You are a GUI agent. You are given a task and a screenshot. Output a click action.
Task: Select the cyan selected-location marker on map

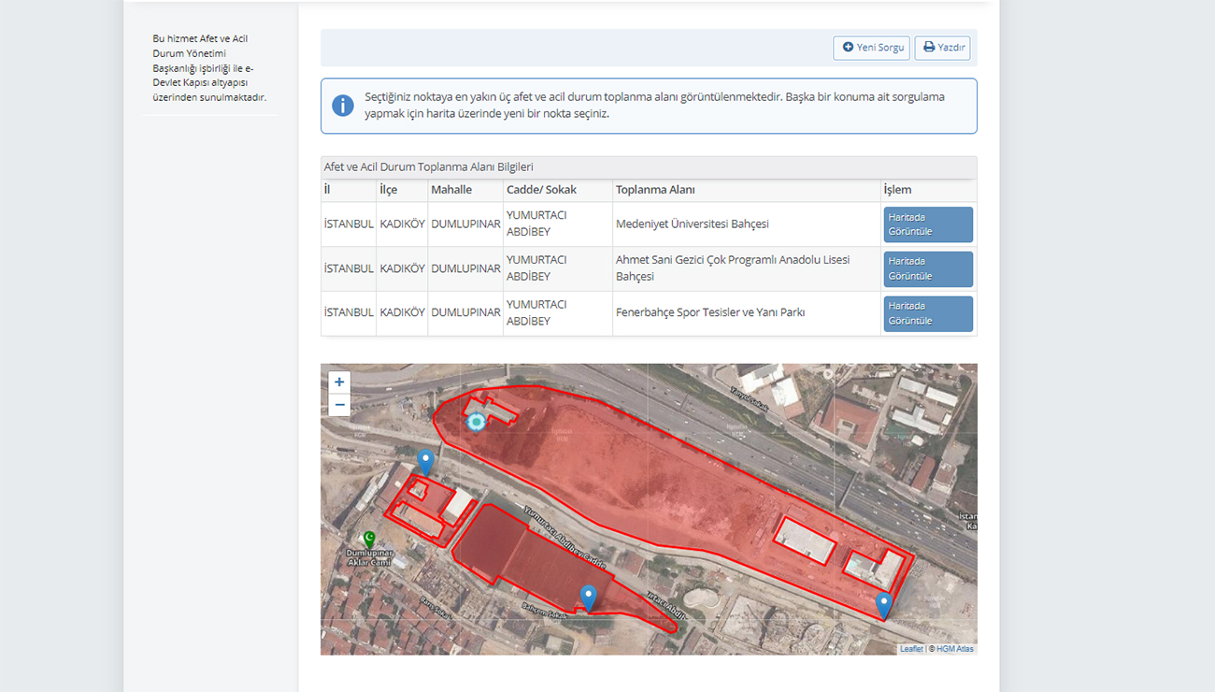pyautogui.click(x=477, y=422)
